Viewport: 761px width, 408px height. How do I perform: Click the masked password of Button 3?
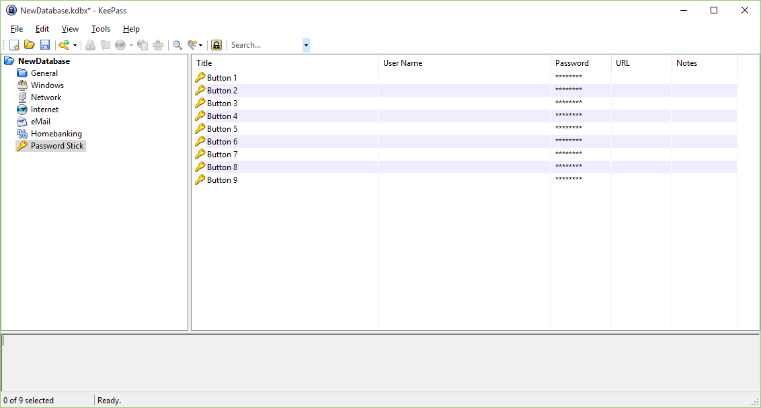[568, 103]
